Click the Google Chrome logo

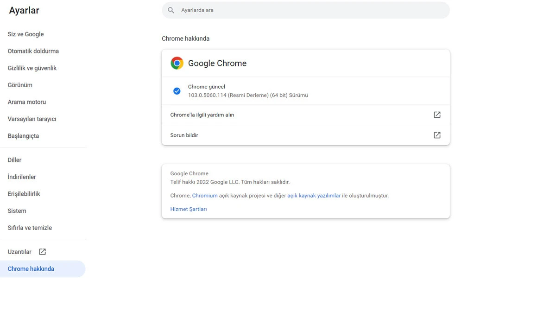click(x=177, y=63)
